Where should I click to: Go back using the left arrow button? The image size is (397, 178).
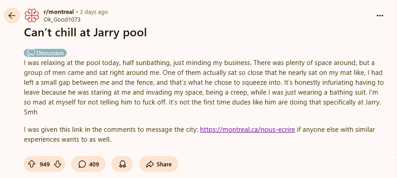point(12,16)
